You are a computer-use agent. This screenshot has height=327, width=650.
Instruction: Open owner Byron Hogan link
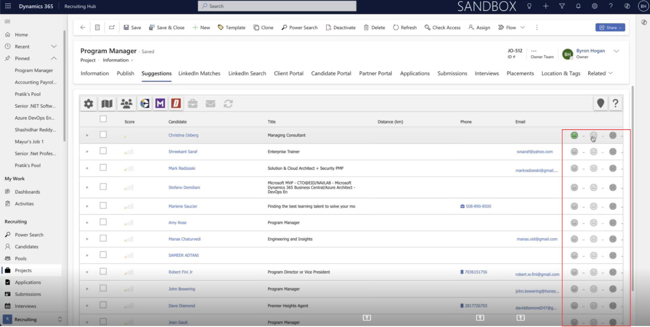pos(590,51)
